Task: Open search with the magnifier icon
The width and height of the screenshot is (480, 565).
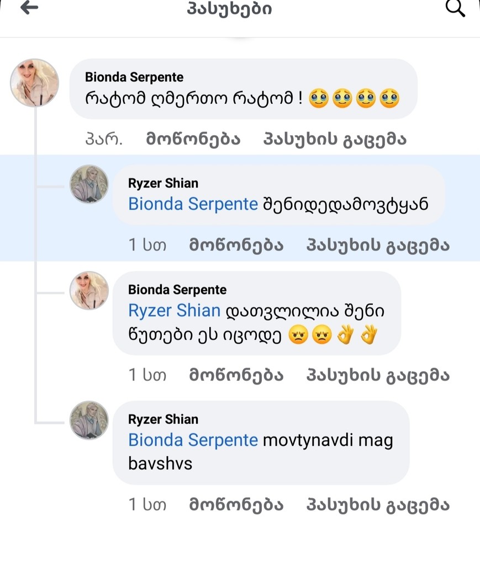Action: tap(455, 8)
